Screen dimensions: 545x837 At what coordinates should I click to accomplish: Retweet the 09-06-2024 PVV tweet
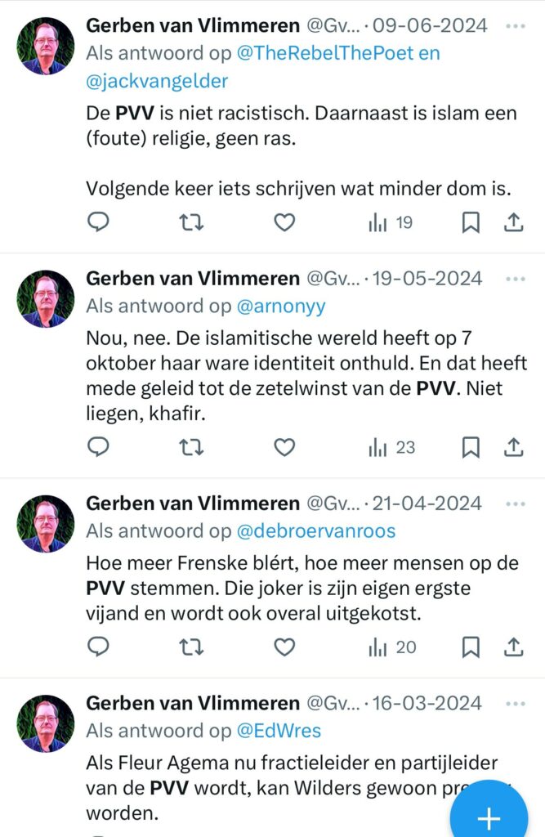click(191, 222)
